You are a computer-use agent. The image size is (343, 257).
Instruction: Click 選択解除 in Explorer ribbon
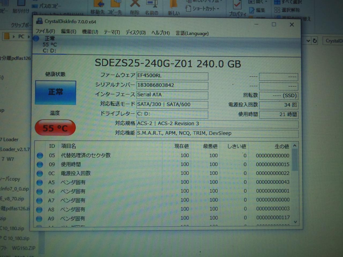[x=287, y=10]
